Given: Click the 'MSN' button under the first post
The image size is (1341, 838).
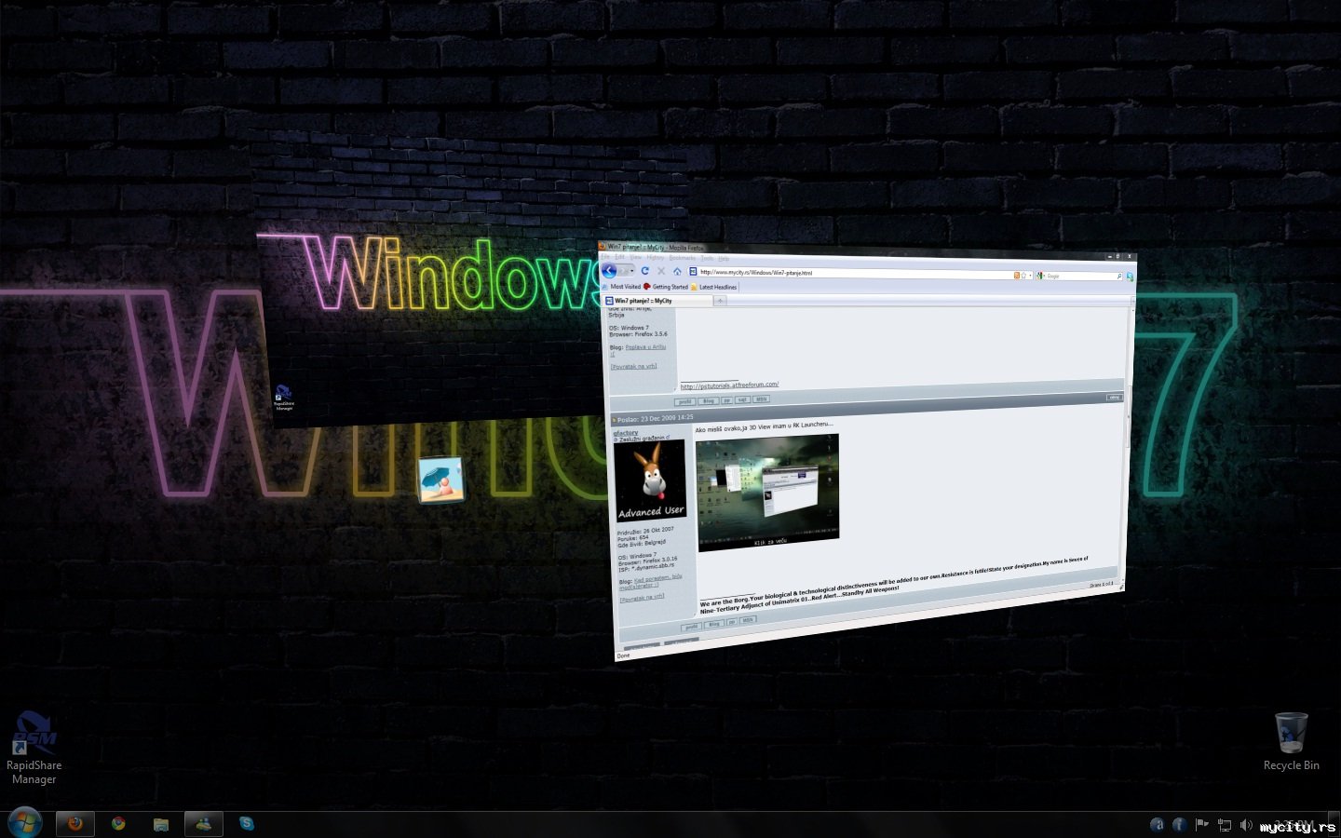Looking at the screenshot, I should [761, 399].
